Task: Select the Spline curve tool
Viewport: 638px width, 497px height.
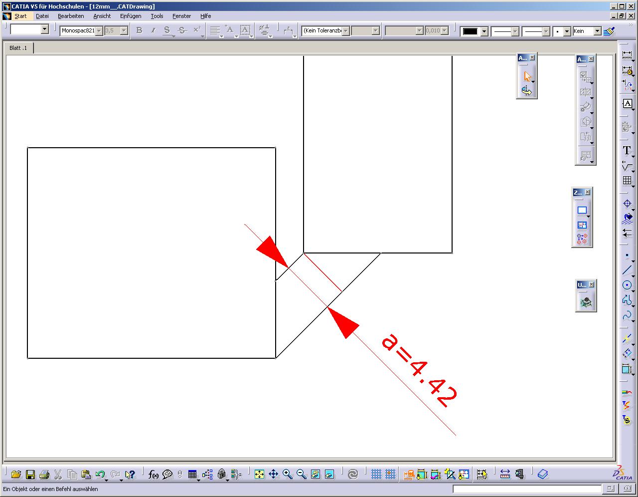Action: [627, 315]
